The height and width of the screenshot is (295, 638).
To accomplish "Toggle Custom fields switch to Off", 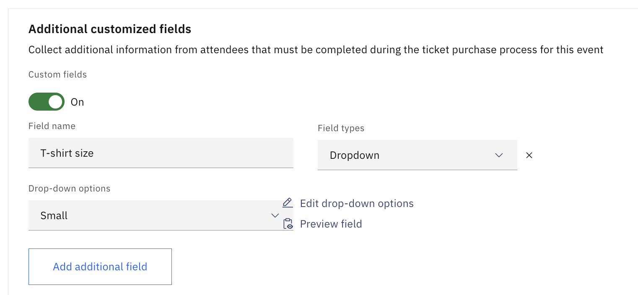I will 46,101.
